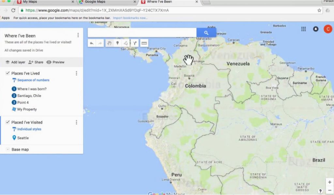The width and height of the screenshot is (334, 195).
Task: Select the Add marker tool
Action: 117,43
